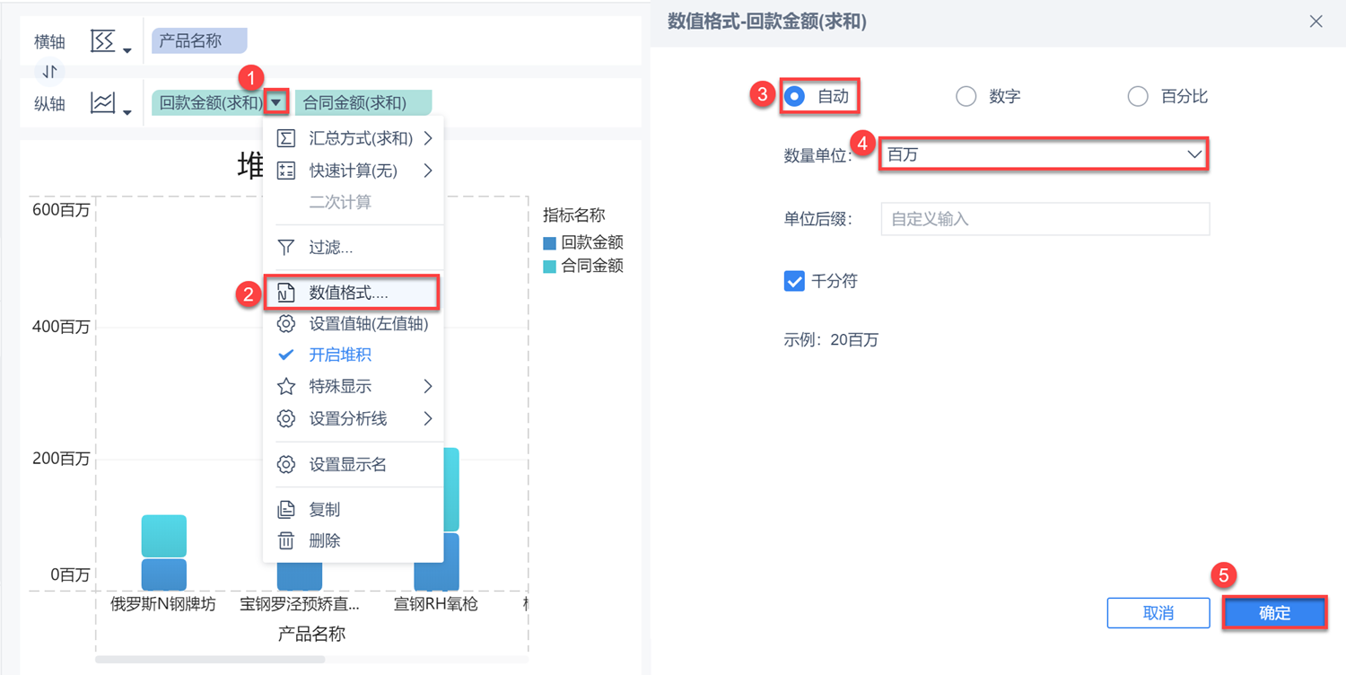Viewport: 1346px width, 675px height.
Task: Choose 设置值轴(左值轴) from the menu
Action: [368, 324]
